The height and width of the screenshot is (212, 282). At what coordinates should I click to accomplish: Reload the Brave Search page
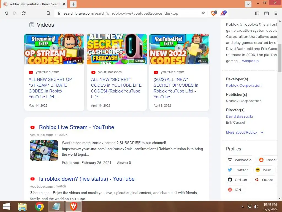click(x=24, y=13)
